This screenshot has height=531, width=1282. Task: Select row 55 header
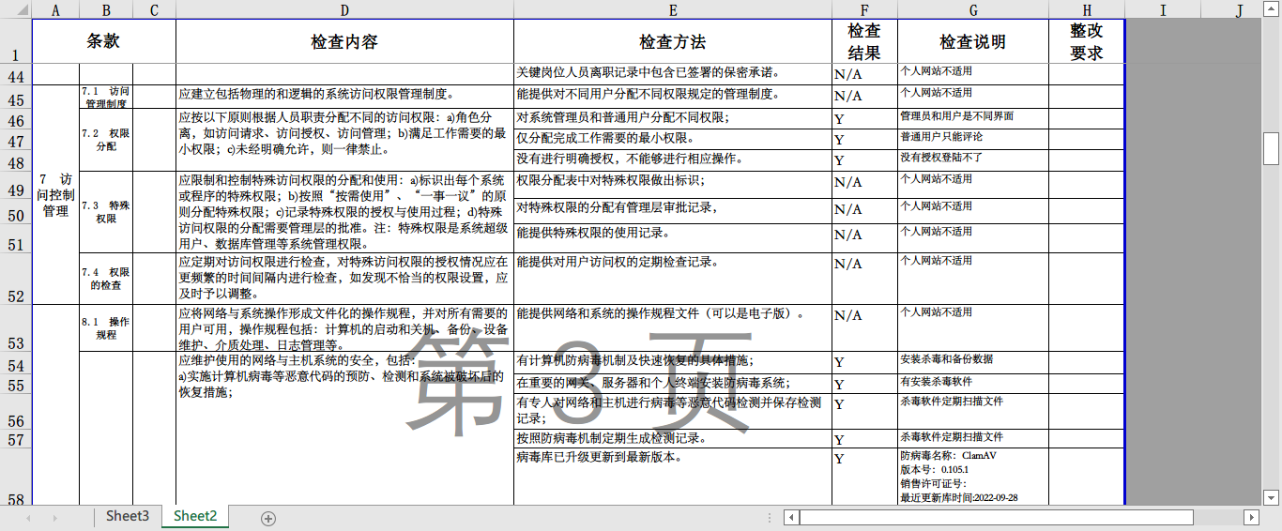coord(16,384)
